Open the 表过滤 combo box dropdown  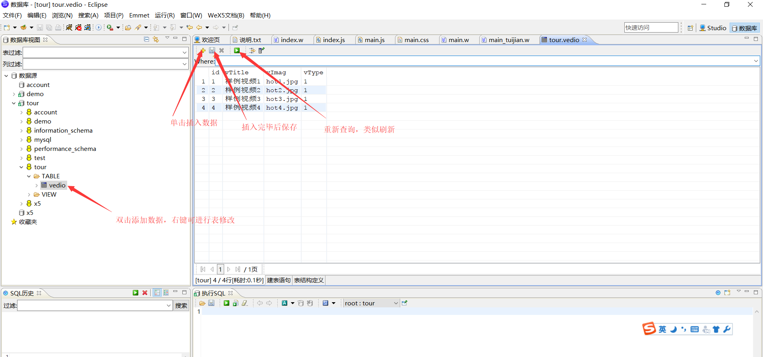[184, 52]
